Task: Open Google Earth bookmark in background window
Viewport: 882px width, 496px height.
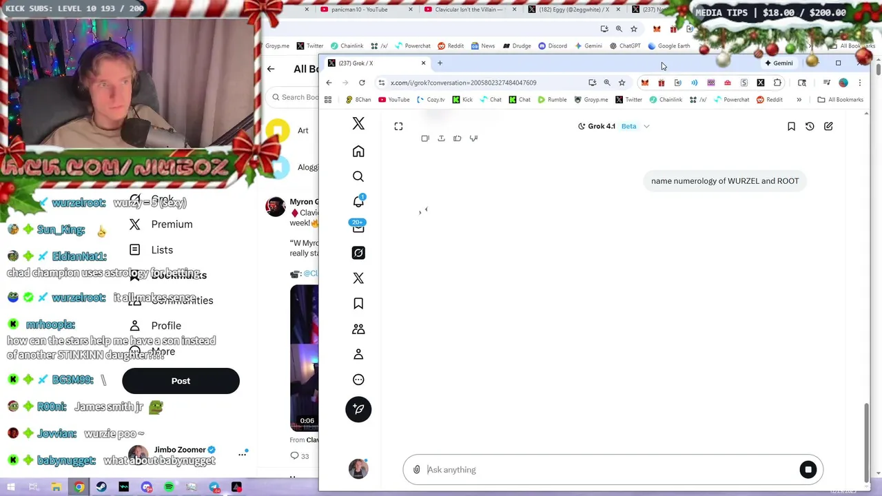Action: pos(668,46)
